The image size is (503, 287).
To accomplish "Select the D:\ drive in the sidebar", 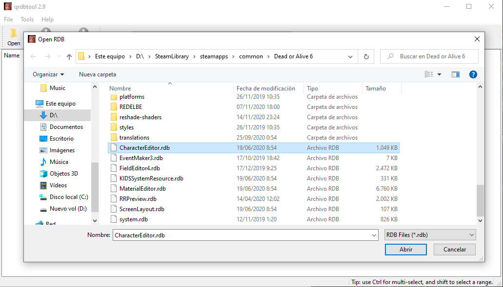I will (x=58, y=115).
